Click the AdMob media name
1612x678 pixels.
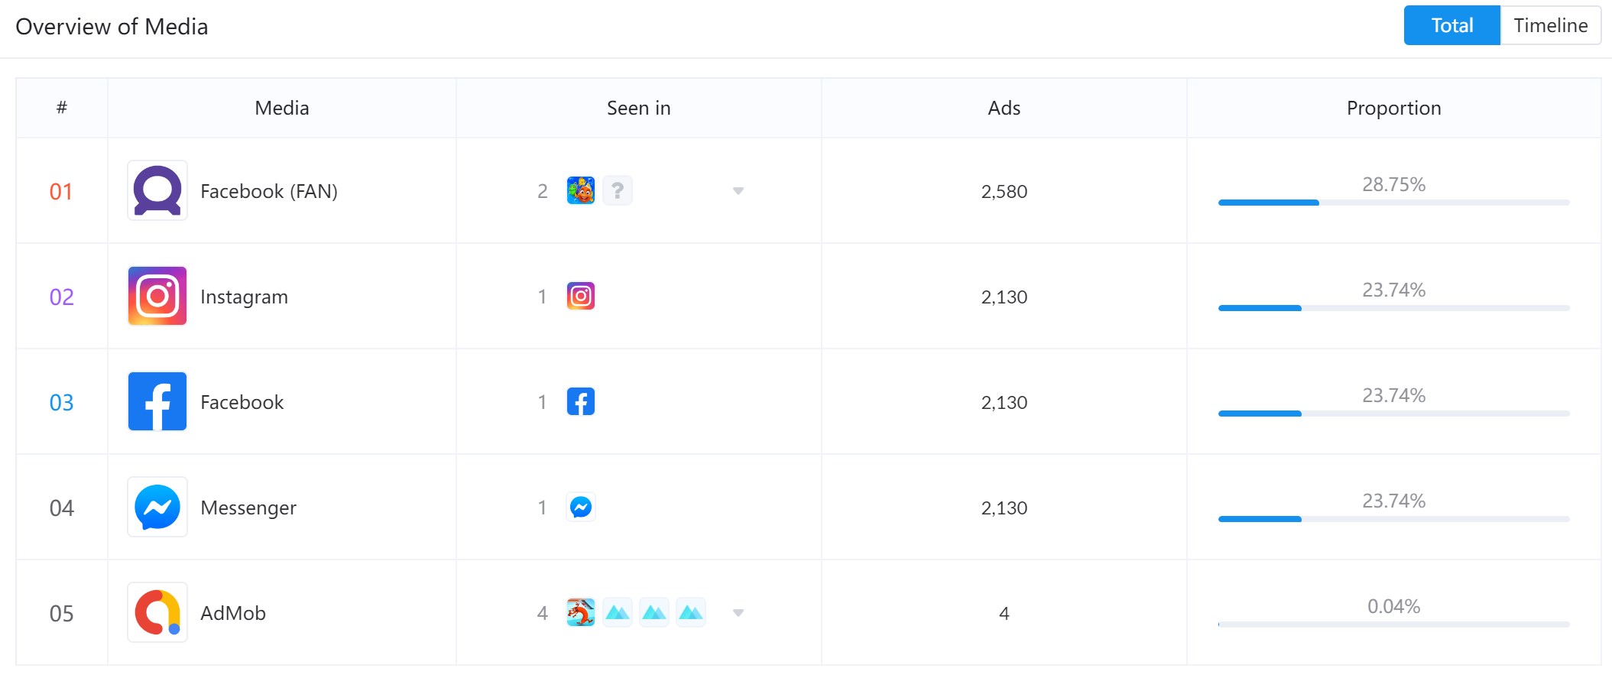[233, 613]
